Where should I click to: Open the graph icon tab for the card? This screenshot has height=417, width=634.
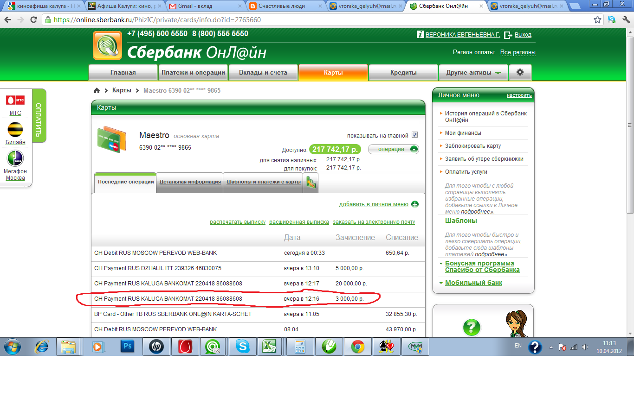click(x=311, y=183)
